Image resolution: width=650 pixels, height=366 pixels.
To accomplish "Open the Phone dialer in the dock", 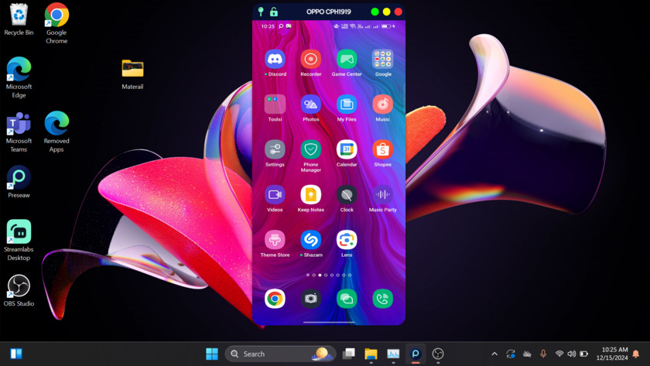I will [382, 299].
